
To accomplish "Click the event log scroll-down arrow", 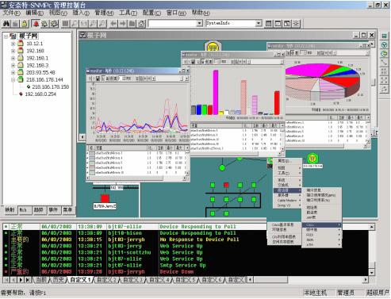I will (x=371, y=272).
